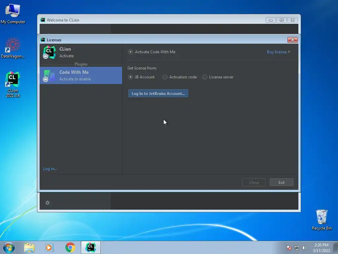Viewport: 338px width, 254px height.
Task: Open the DataWagon desktop shortcut
Action: coord(13,48)
